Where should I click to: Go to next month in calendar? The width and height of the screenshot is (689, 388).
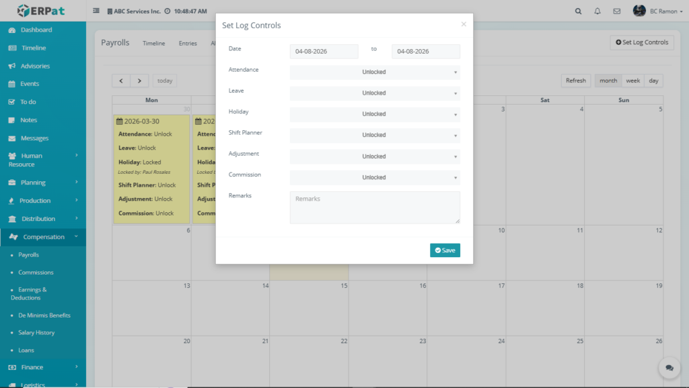coord(139,81)
